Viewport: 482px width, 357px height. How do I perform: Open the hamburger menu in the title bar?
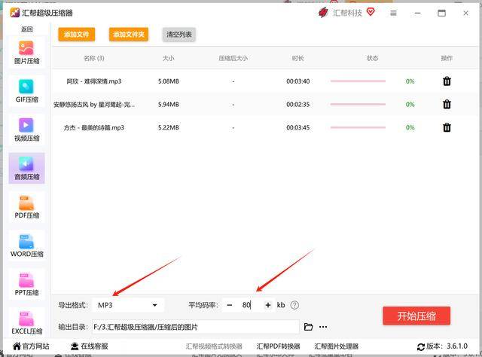pos(393,13)
